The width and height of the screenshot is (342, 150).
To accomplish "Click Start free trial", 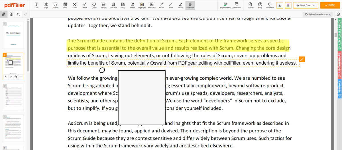I will (306, 5).
